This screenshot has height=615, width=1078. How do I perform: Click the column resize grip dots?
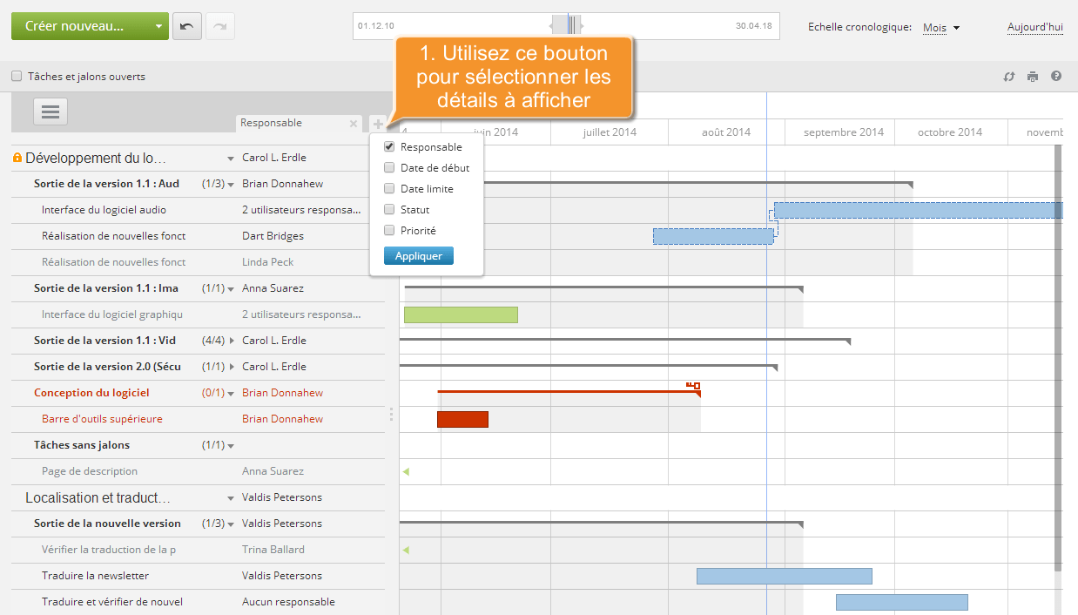pyautogui.click(x=392, y=414)
